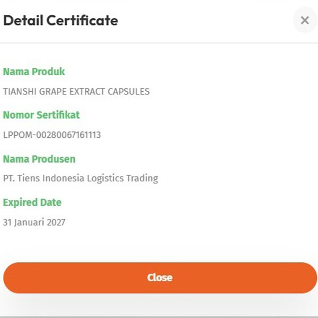
Task: Select the Nama Produk label
Action: pyautogui.click(x=34, y=72)
